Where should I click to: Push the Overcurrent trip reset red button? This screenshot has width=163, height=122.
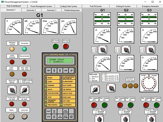pyautogui.click(x=12, y=104)
